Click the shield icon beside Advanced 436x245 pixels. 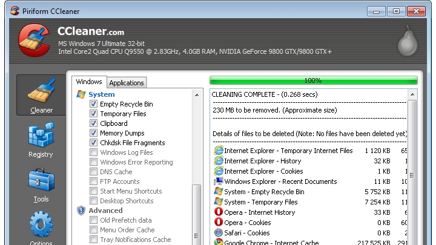(81, 211)
